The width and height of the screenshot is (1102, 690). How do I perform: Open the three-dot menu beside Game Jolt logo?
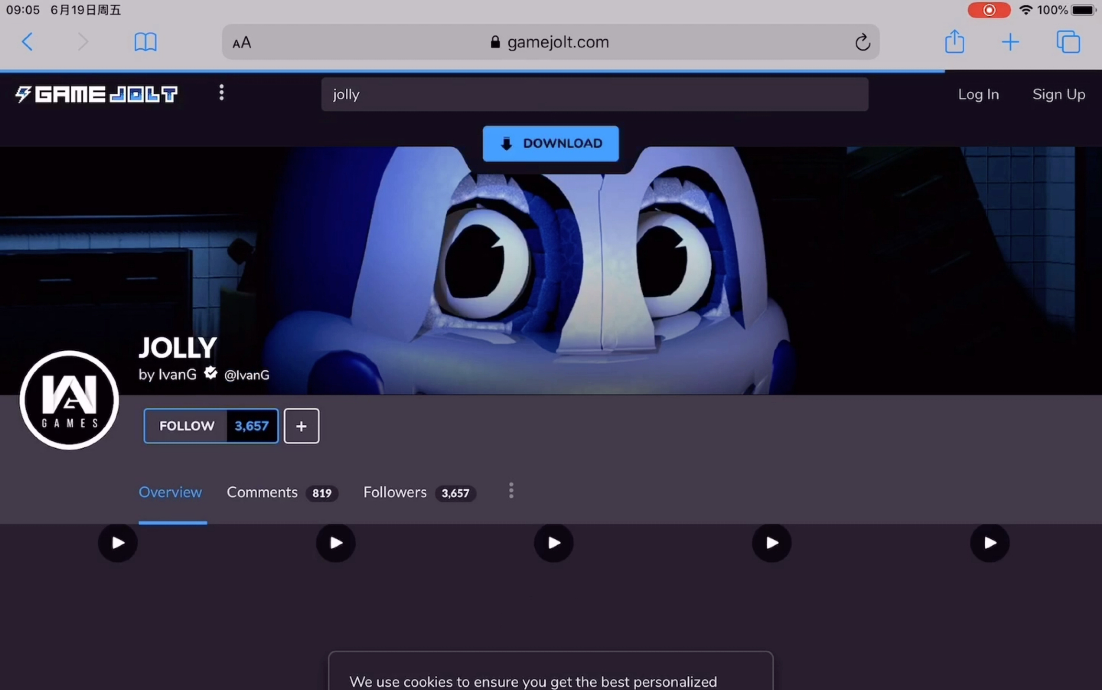pos(221,92)
